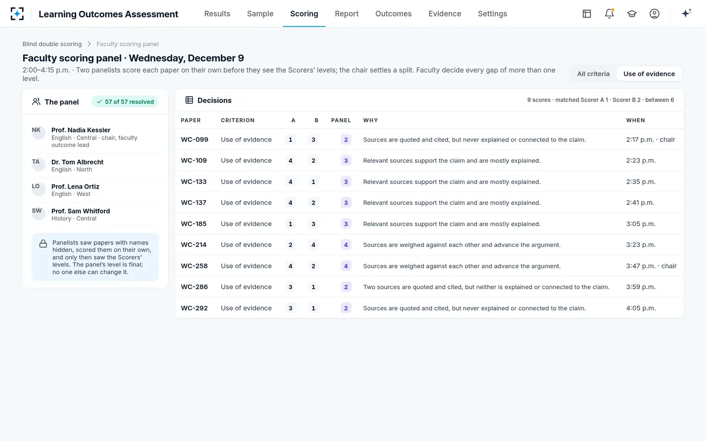
Task: Click Scorer A score for WC-286
Action: pyautogui.click(x=290, y=287)
